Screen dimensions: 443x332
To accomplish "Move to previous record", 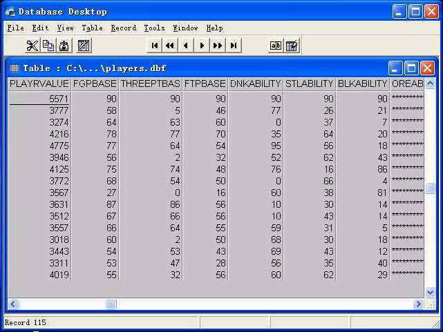I will click(186, 46).
